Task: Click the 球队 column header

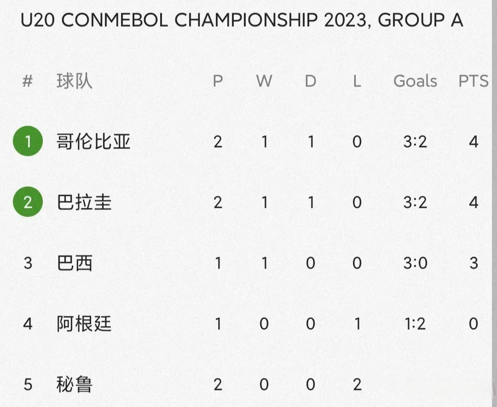Action: 74,81
